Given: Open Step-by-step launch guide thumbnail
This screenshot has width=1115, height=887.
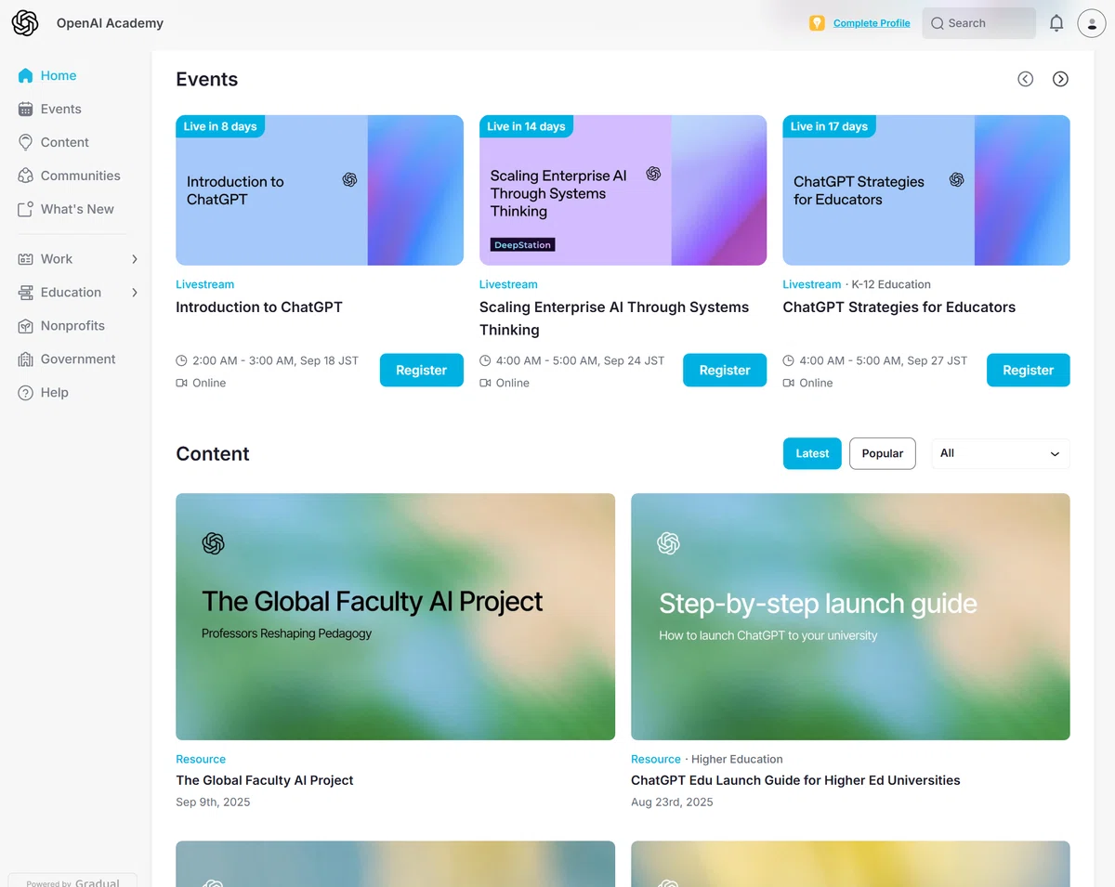Looking at the screenshot, I should [x=850, y=617].
